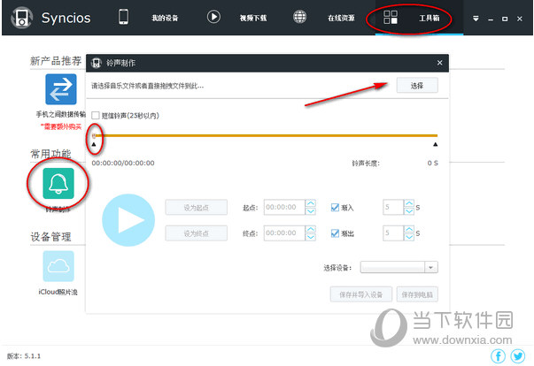Decrease the 渐出 seconds value
534x366 pixels.
click(409, 237)
